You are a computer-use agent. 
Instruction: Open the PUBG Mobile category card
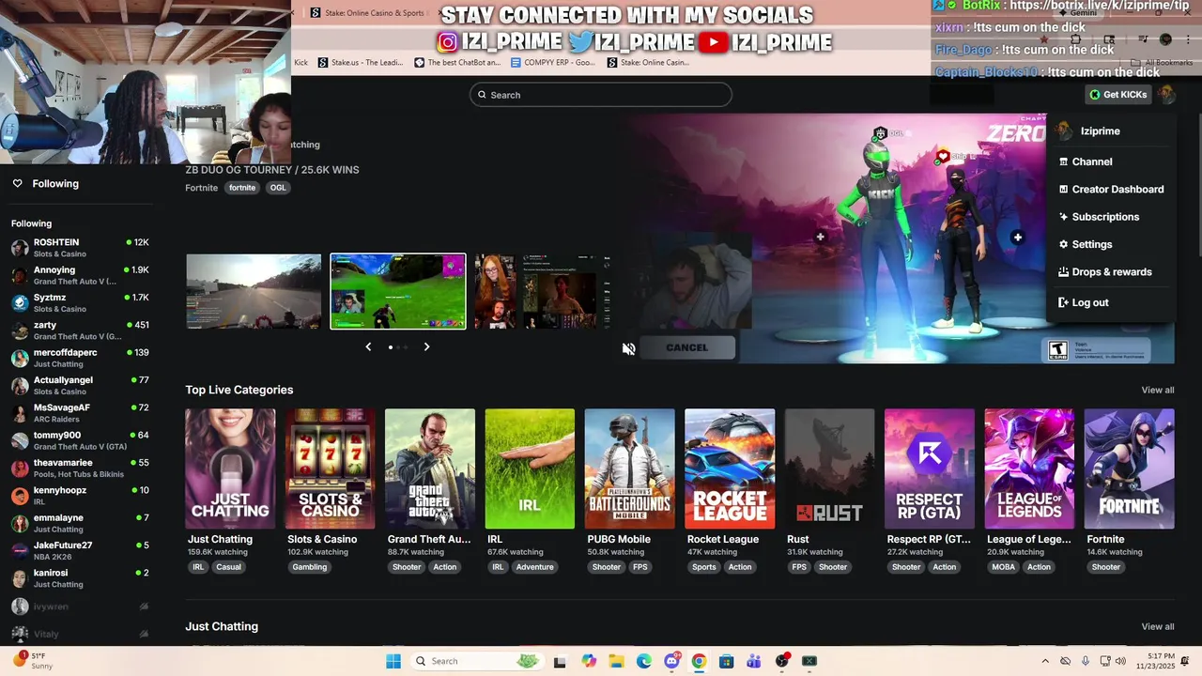coord(630,469)
